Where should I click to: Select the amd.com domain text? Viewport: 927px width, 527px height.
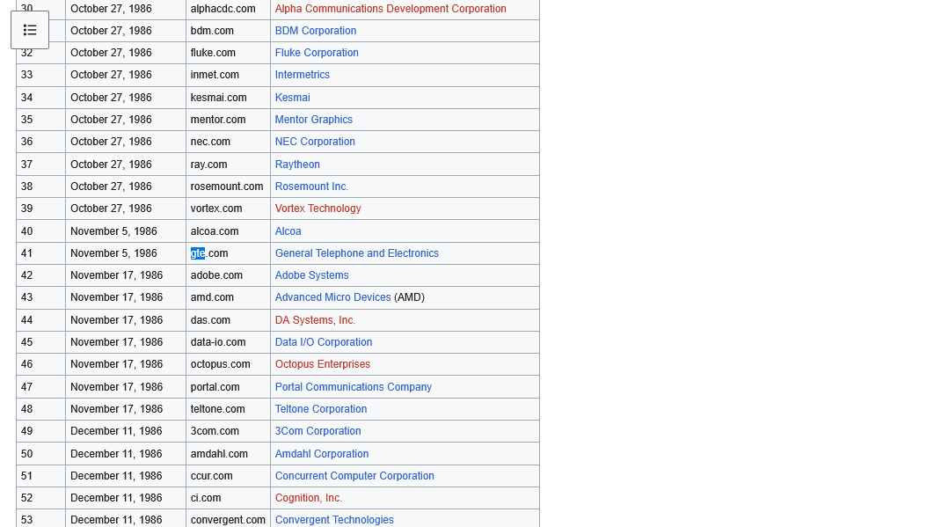[x=212, y=297]
